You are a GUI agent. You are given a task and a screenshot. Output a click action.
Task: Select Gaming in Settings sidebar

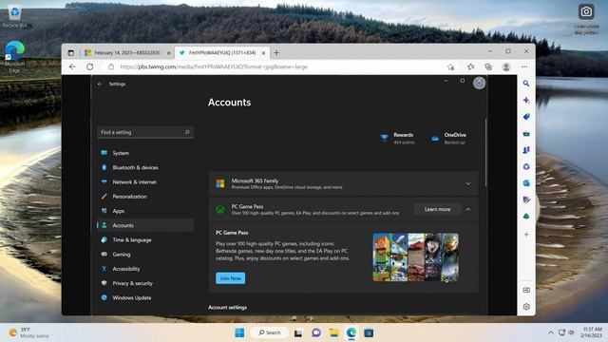(145, 255)
